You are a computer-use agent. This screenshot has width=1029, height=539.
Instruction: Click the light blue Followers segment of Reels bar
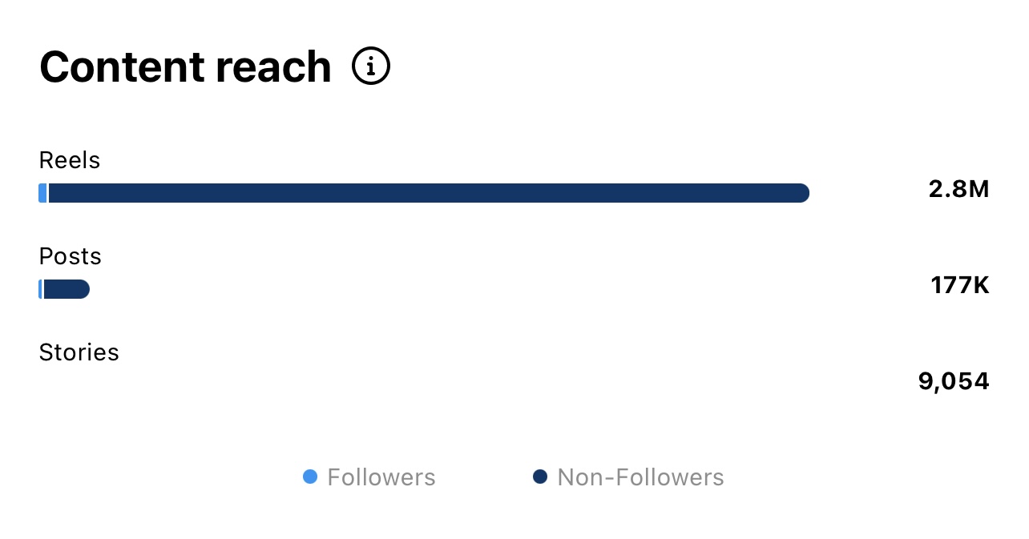pos(42,193)
